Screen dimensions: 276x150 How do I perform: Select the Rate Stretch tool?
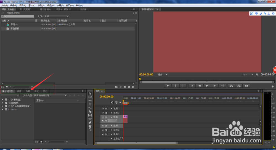point(90,108)
